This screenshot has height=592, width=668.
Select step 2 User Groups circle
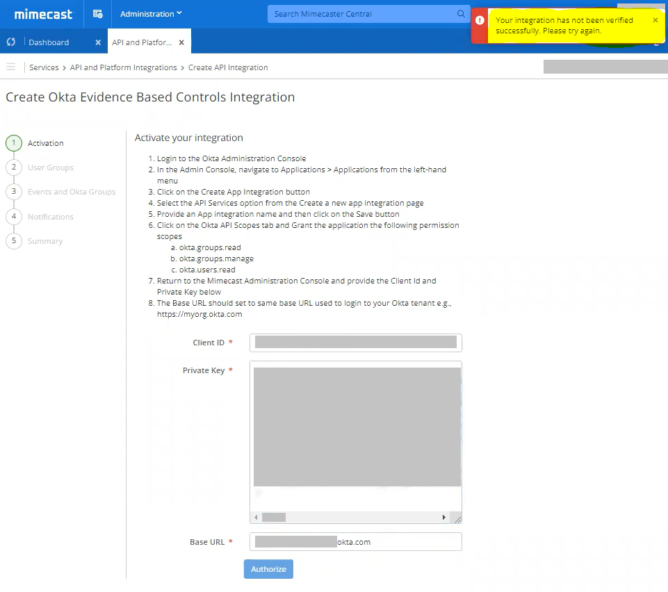[14, 167]
